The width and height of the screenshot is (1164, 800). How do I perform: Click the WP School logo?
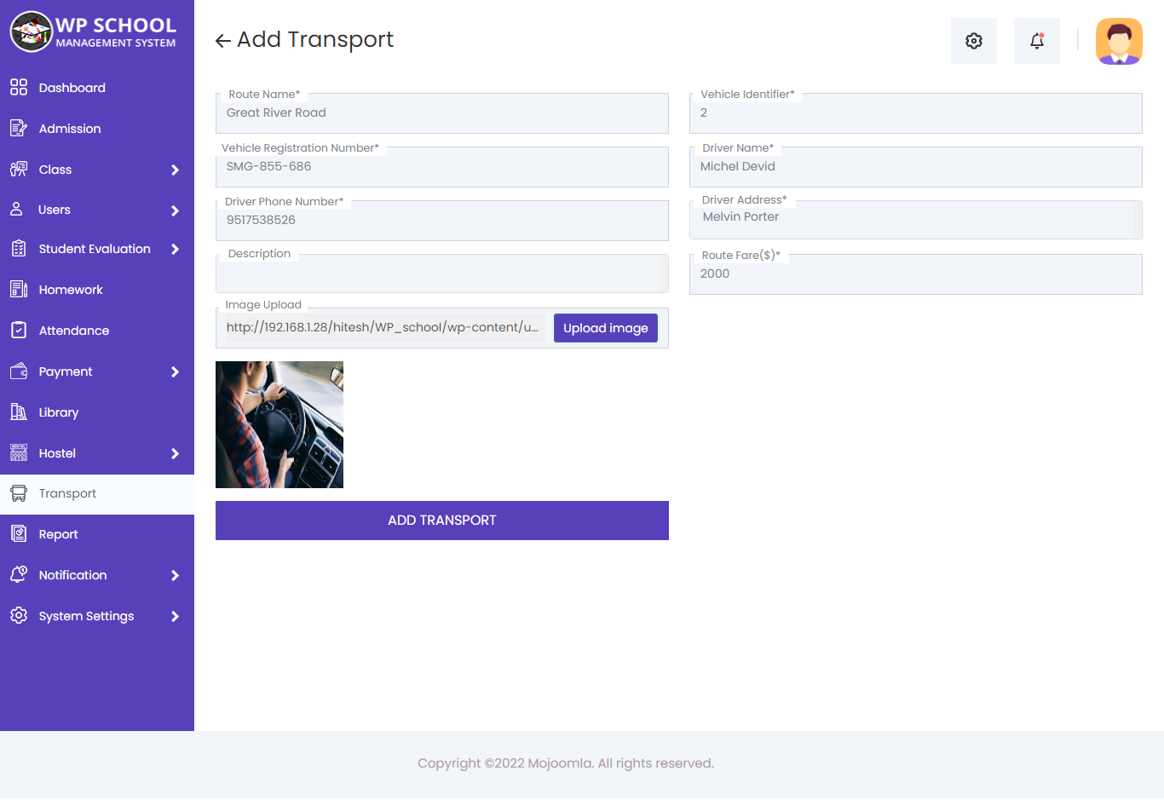pos(93,32)
